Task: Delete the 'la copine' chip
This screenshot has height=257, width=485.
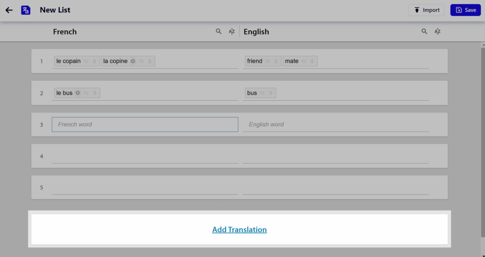Action: [x=150, y=61]
